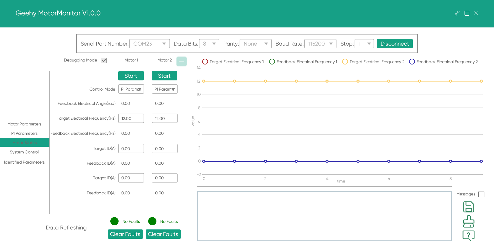This screenshot has width=494, height=247.
Task: Start Motor 1 with the Start button
Action: coord(131,76)
